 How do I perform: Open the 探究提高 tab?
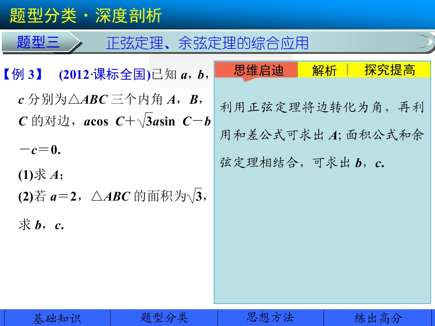coord(390,70)
